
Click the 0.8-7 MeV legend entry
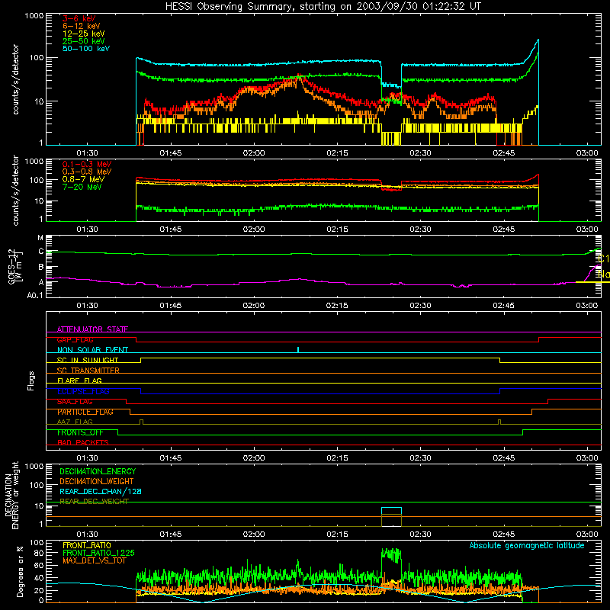coord(83,179)
